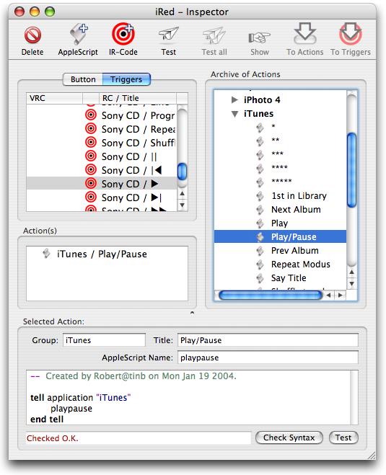The width and height of the screenshot is (386, 475).
Task: Click the "Checked O.K." status text
Action: coord(53,438)
